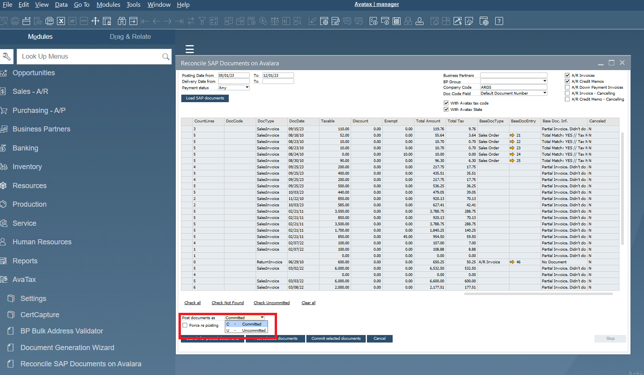
Task: Click the web browser globe icon
Action: pos(484,21)
